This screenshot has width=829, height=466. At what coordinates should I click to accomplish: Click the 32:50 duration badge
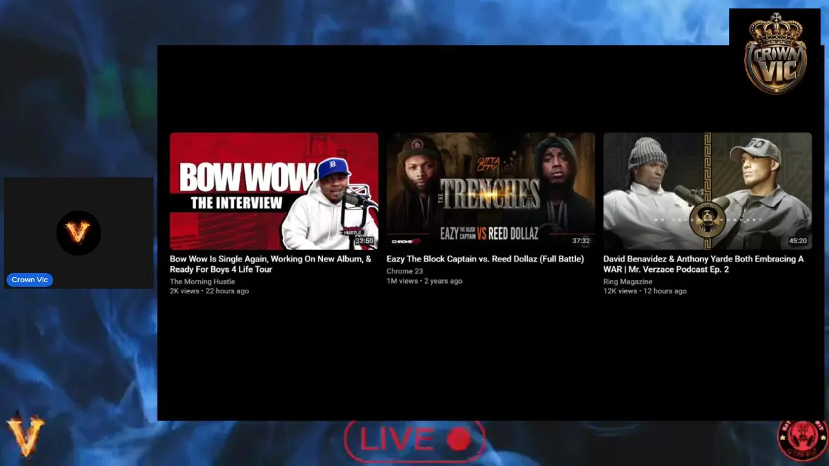coord(364,241)
